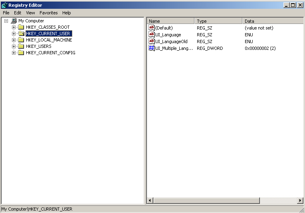Open the Edit menu
This screenshot has height=213, width=305.
tap(18, 13)
